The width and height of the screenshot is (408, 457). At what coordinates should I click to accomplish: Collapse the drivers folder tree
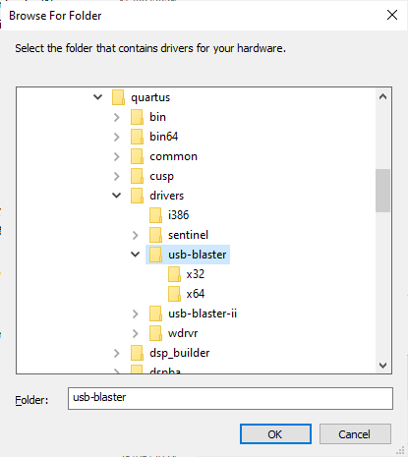[116, 196]
